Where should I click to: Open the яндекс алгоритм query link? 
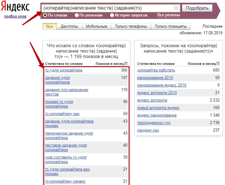(x=152, y=100)
